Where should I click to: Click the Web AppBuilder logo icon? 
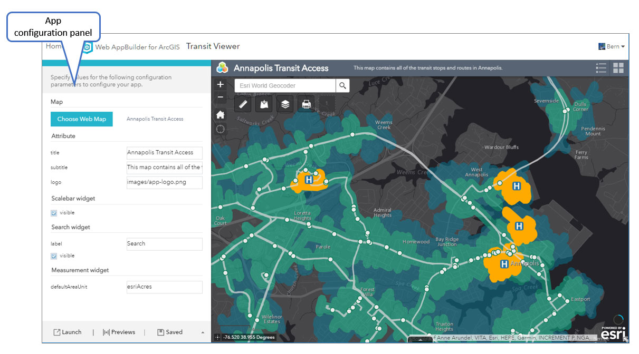pos(89,46)
